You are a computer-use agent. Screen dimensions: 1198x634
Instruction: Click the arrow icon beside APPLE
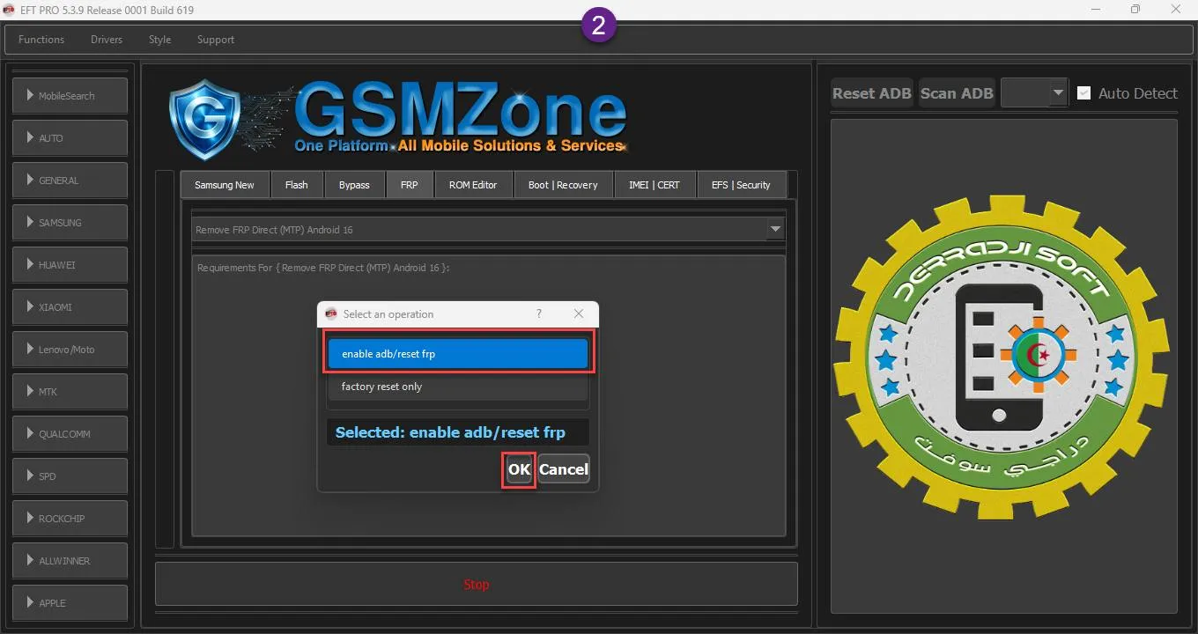click(x=30, y=603)
